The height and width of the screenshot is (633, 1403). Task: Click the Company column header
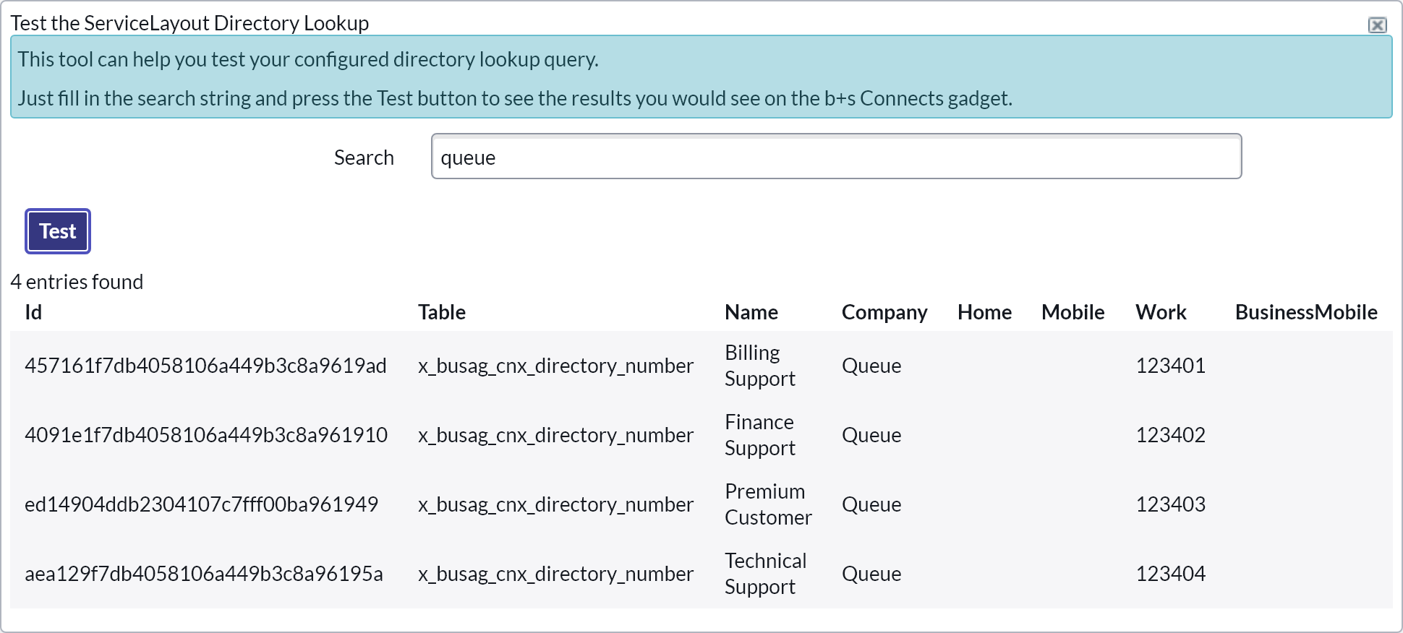tap(884, 312)
